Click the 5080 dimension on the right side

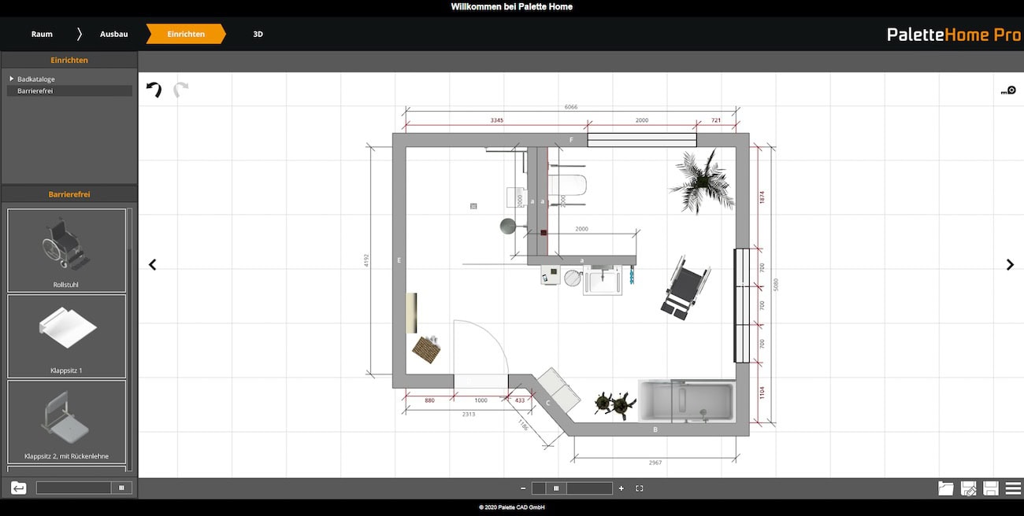[x=775, y=284]
